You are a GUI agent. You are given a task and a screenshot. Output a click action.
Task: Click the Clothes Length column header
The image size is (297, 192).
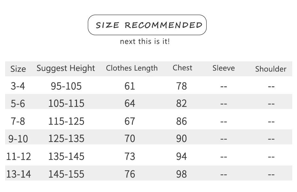tap(132, 68)
